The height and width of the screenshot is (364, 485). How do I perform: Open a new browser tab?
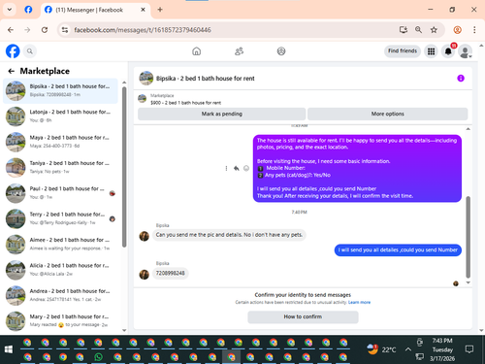pyautogui.click(x=160, y=10)
